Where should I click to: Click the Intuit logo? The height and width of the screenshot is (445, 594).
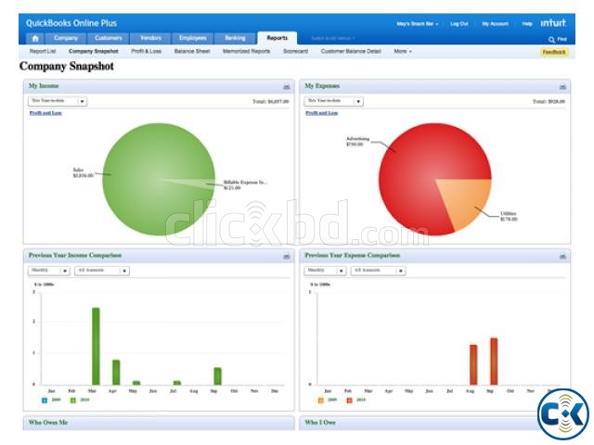[553, 23]
